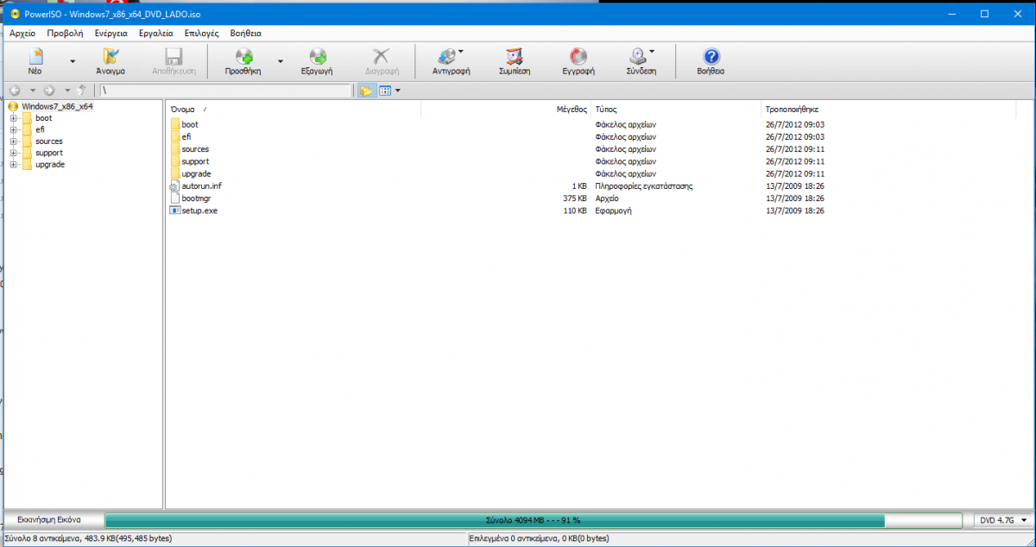1036x547 pixels.
Task: Click the Προσθήκη (Add) disc icon
Action: 243,57
